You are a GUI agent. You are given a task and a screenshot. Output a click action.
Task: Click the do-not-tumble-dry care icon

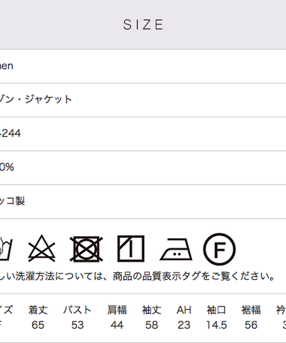(86, 249)
